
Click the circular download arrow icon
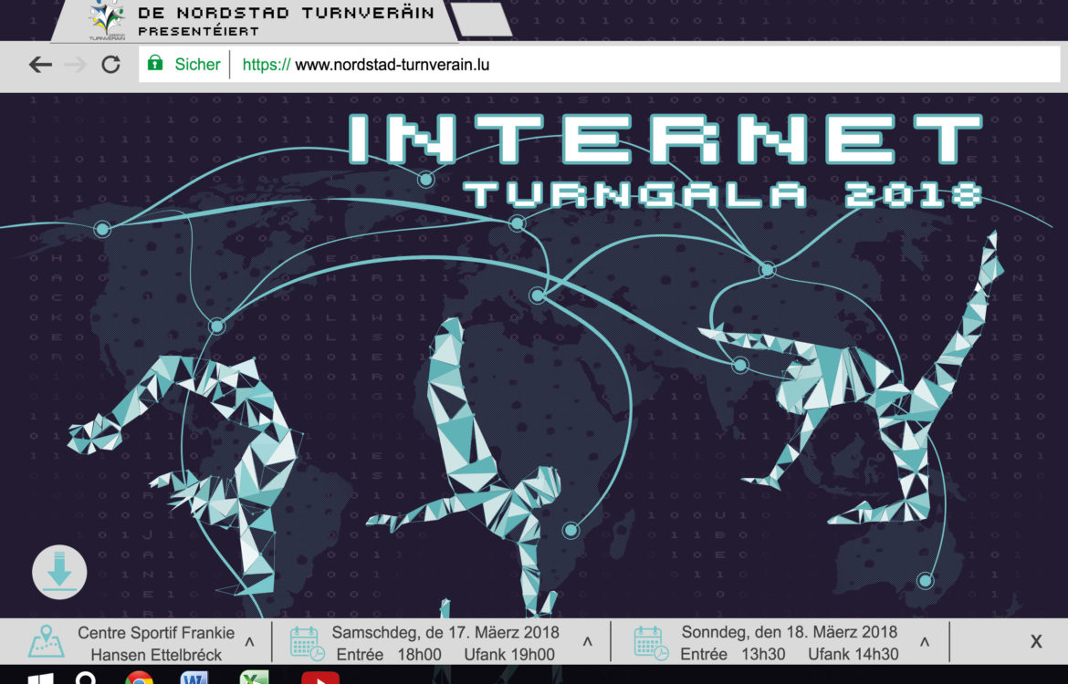(59, 572)
